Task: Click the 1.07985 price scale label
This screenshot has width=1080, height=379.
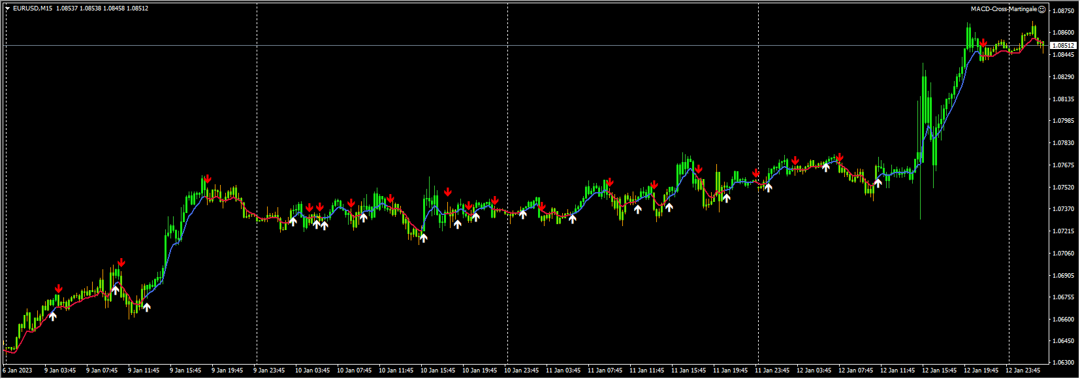Action: pos(1064,121)
